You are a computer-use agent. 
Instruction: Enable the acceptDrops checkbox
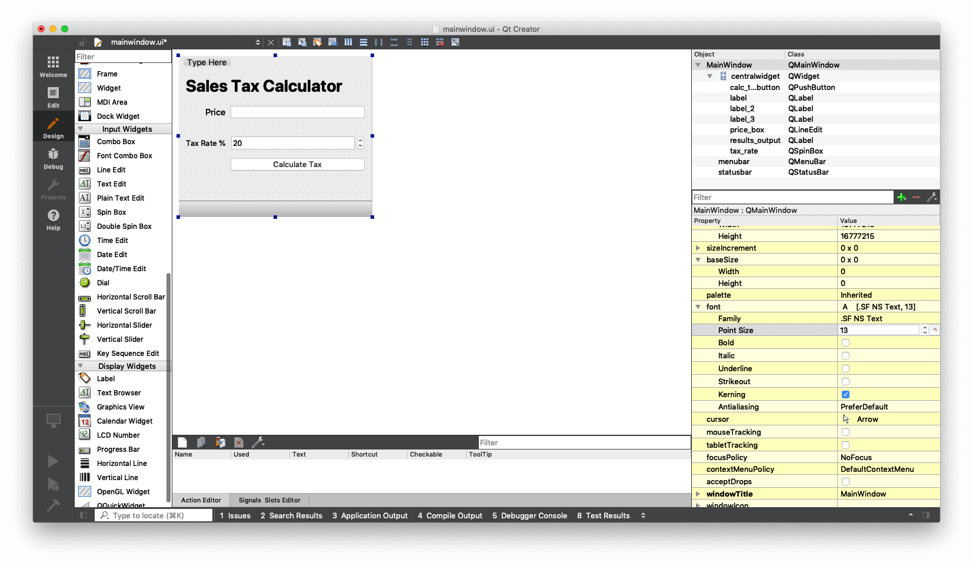coord(845,482)
